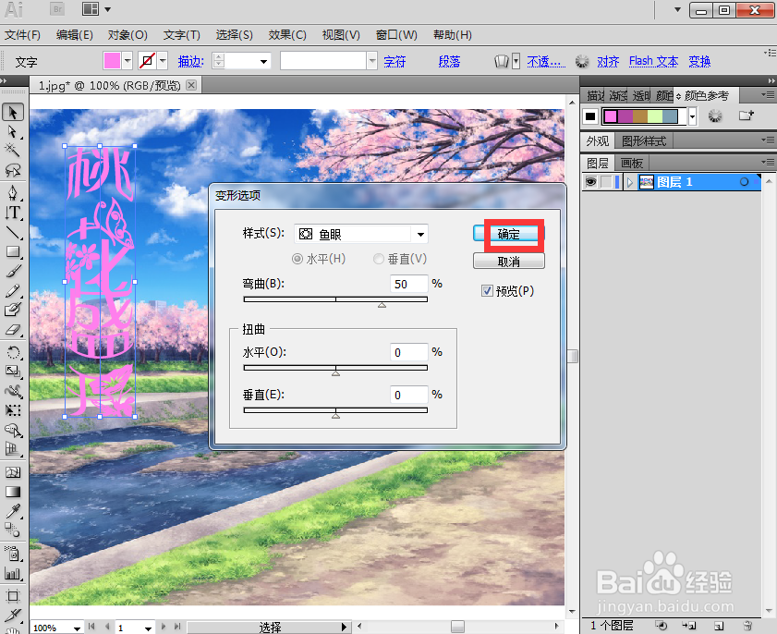This screenshot has height=634, width=777.
Task: Open the zoom level 100% dropdown
Action: 77,628
